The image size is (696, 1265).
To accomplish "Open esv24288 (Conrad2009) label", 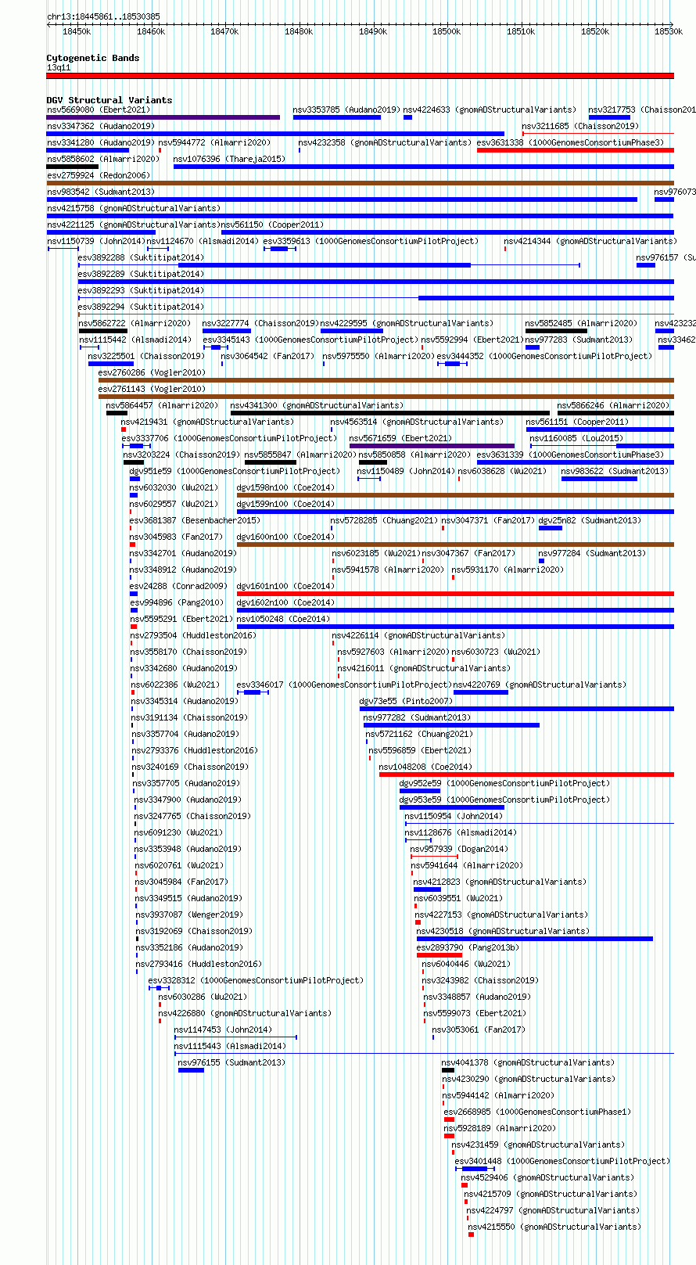I will [x=178, y=586].
